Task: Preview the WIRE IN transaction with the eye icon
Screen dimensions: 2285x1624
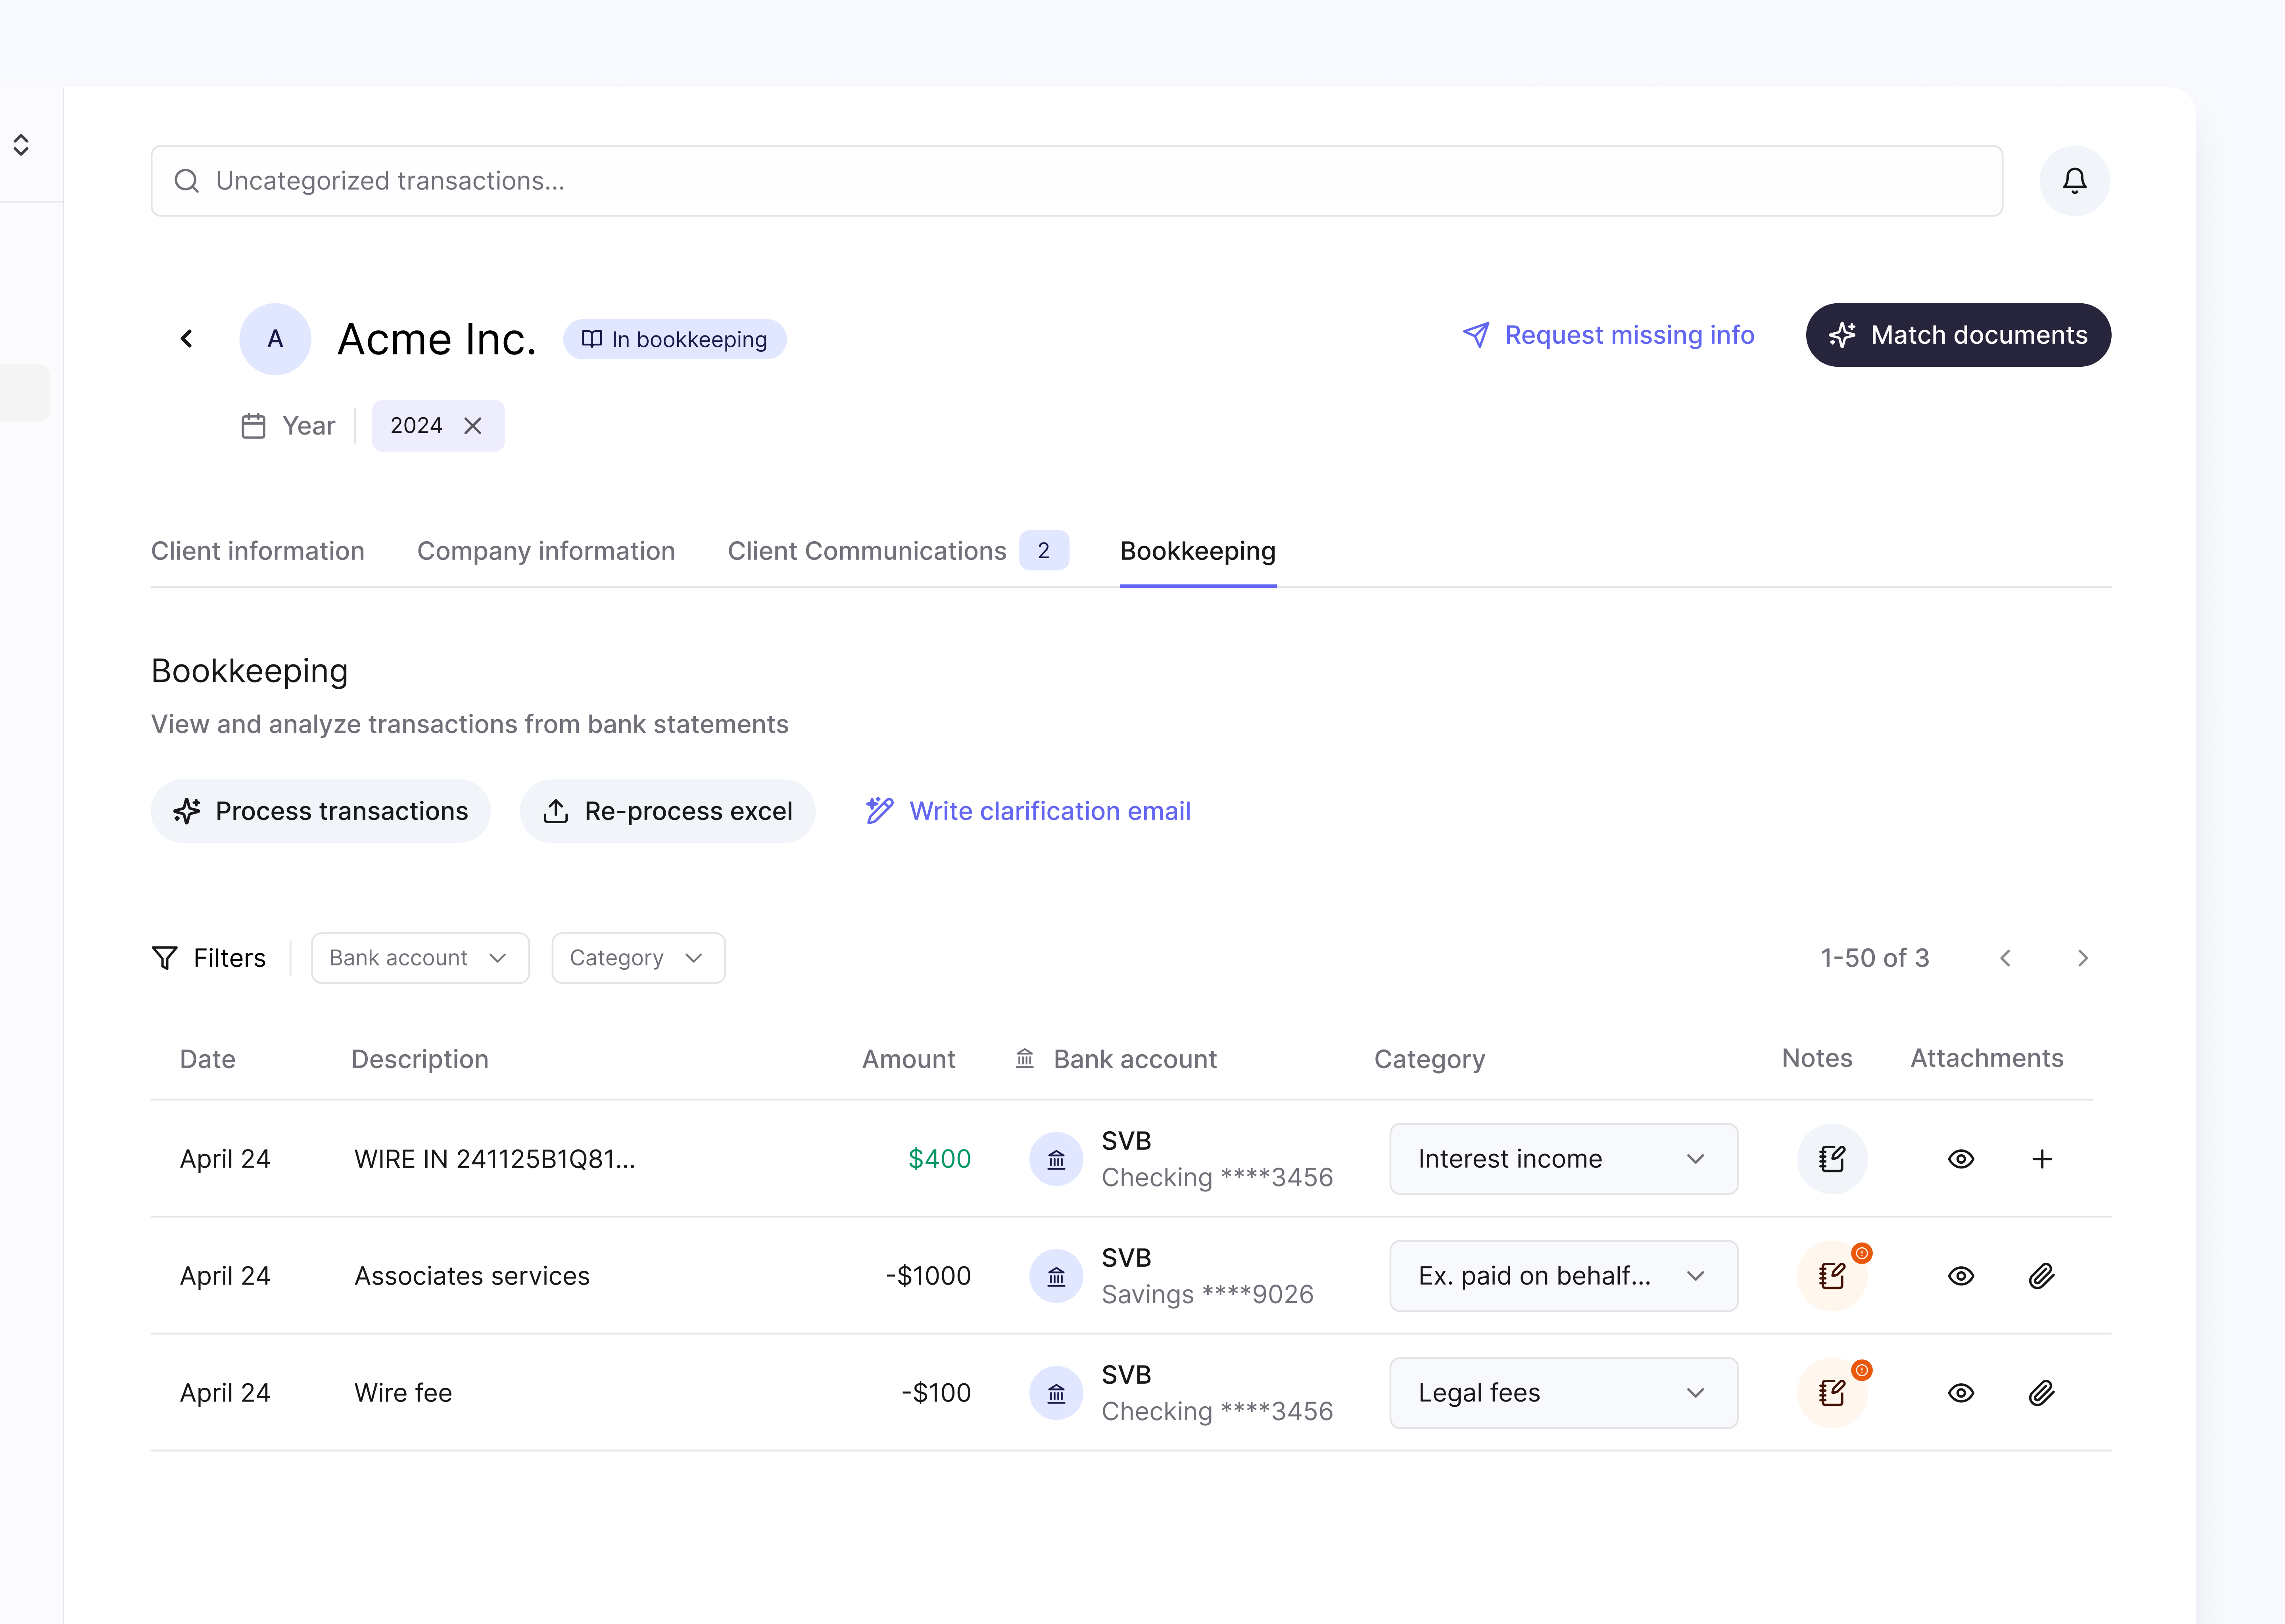Action: (x=1961, y=1159)
